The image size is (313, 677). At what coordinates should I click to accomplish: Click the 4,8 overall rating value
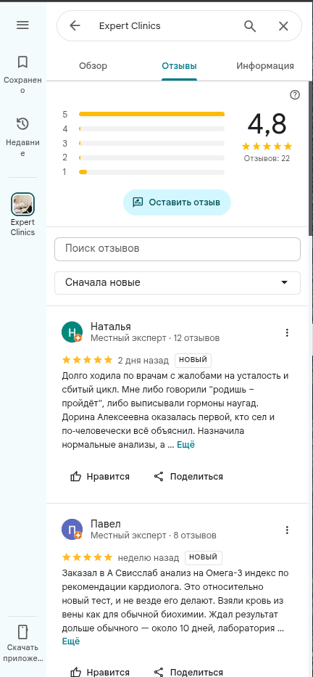coord(267,124)
